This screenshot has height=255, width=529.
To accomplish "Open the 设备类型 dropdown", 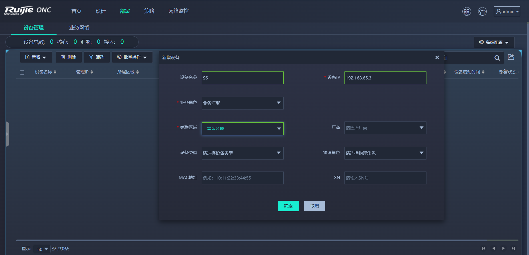I will point(243,153).
